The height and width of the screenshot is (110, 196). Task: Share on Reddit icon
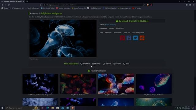tap(142, 38)
